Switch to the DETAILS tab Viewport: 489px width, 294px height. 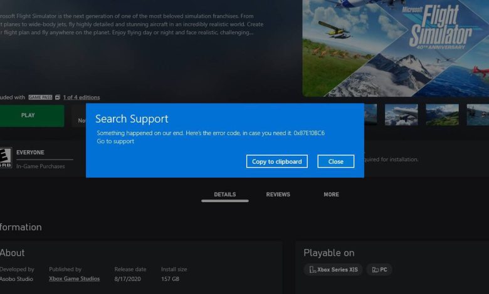(x=225, y=195)
